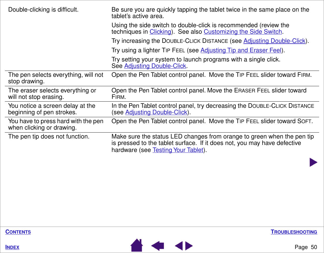
Task: Open the Index link
Action: [12, 247]
